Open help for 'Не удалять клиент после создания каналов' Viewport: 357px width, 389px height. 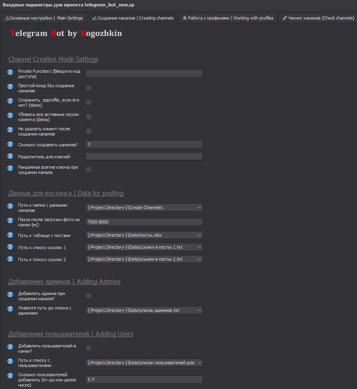[10, 130]
